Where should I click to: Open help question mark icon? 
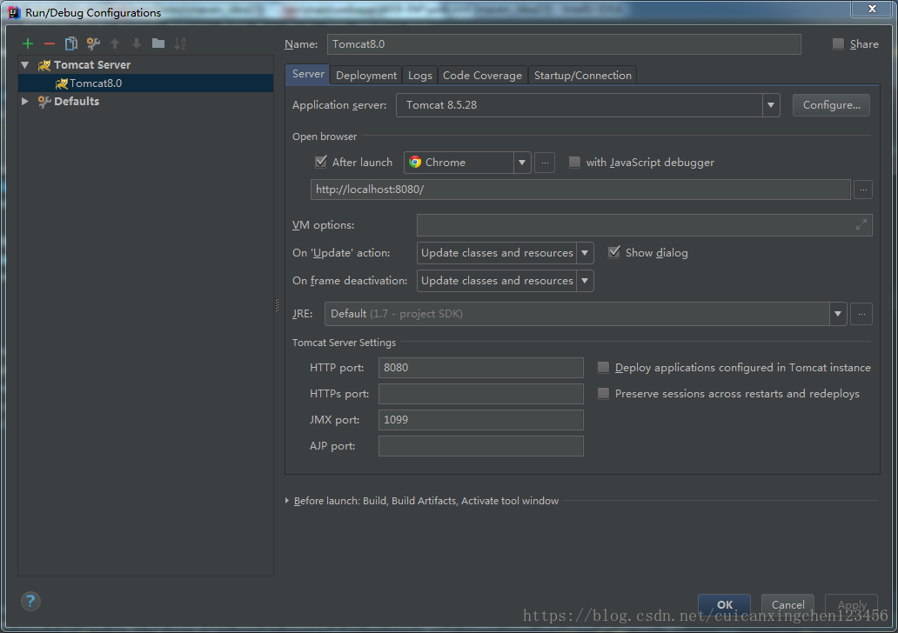pos(30,601)
